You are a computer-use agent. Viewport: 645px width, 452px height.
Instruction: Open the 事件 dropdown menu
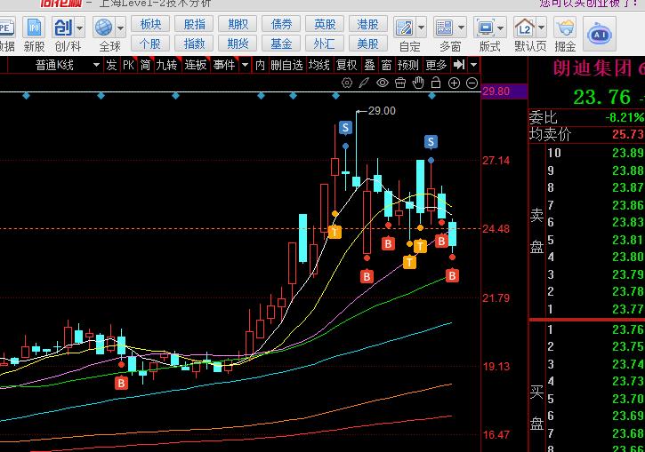click(244, 65)
